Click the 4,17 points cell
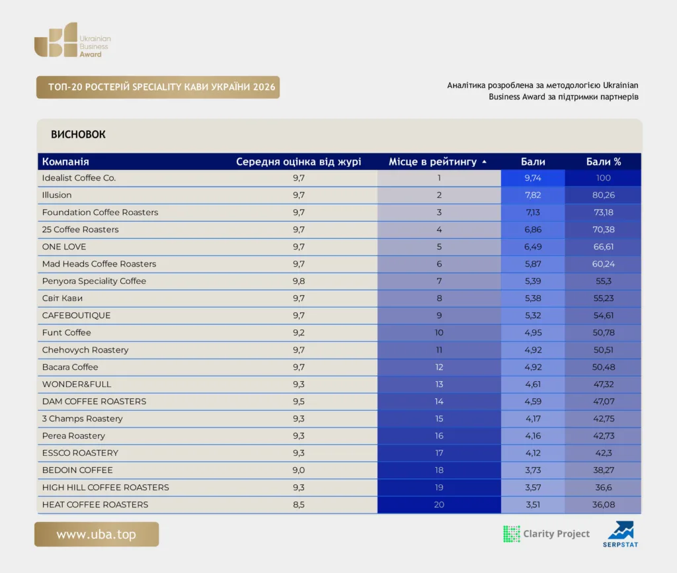 click(x=533, y=419)
